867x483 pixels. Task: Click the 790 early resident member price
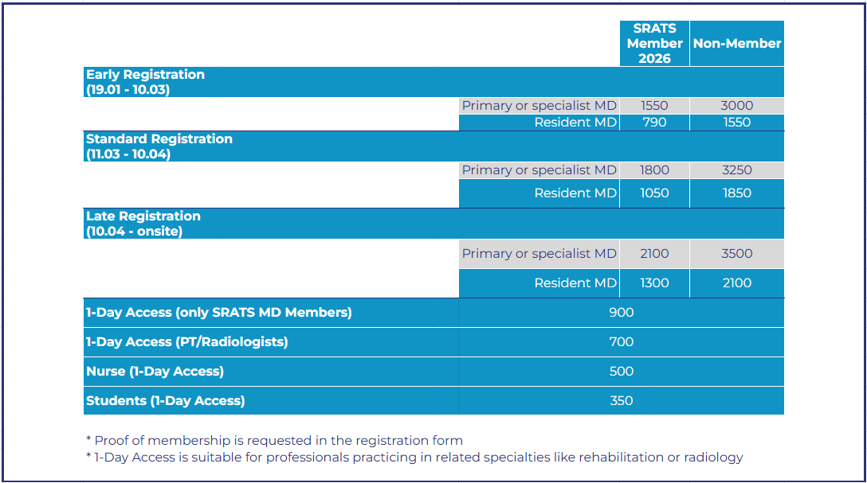tap(654, 123)
